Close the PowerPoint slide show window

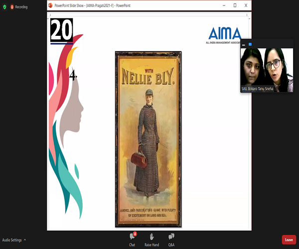(x=246, y=5)
